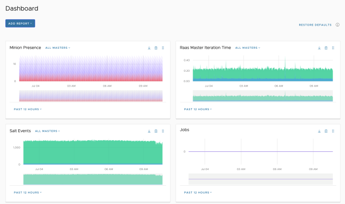Image resolution: width=345 pixels, height=204 pixels.
Task: Grab the Minion Presence drag handle
Action: pyautogui.click(x=163, y=48)
